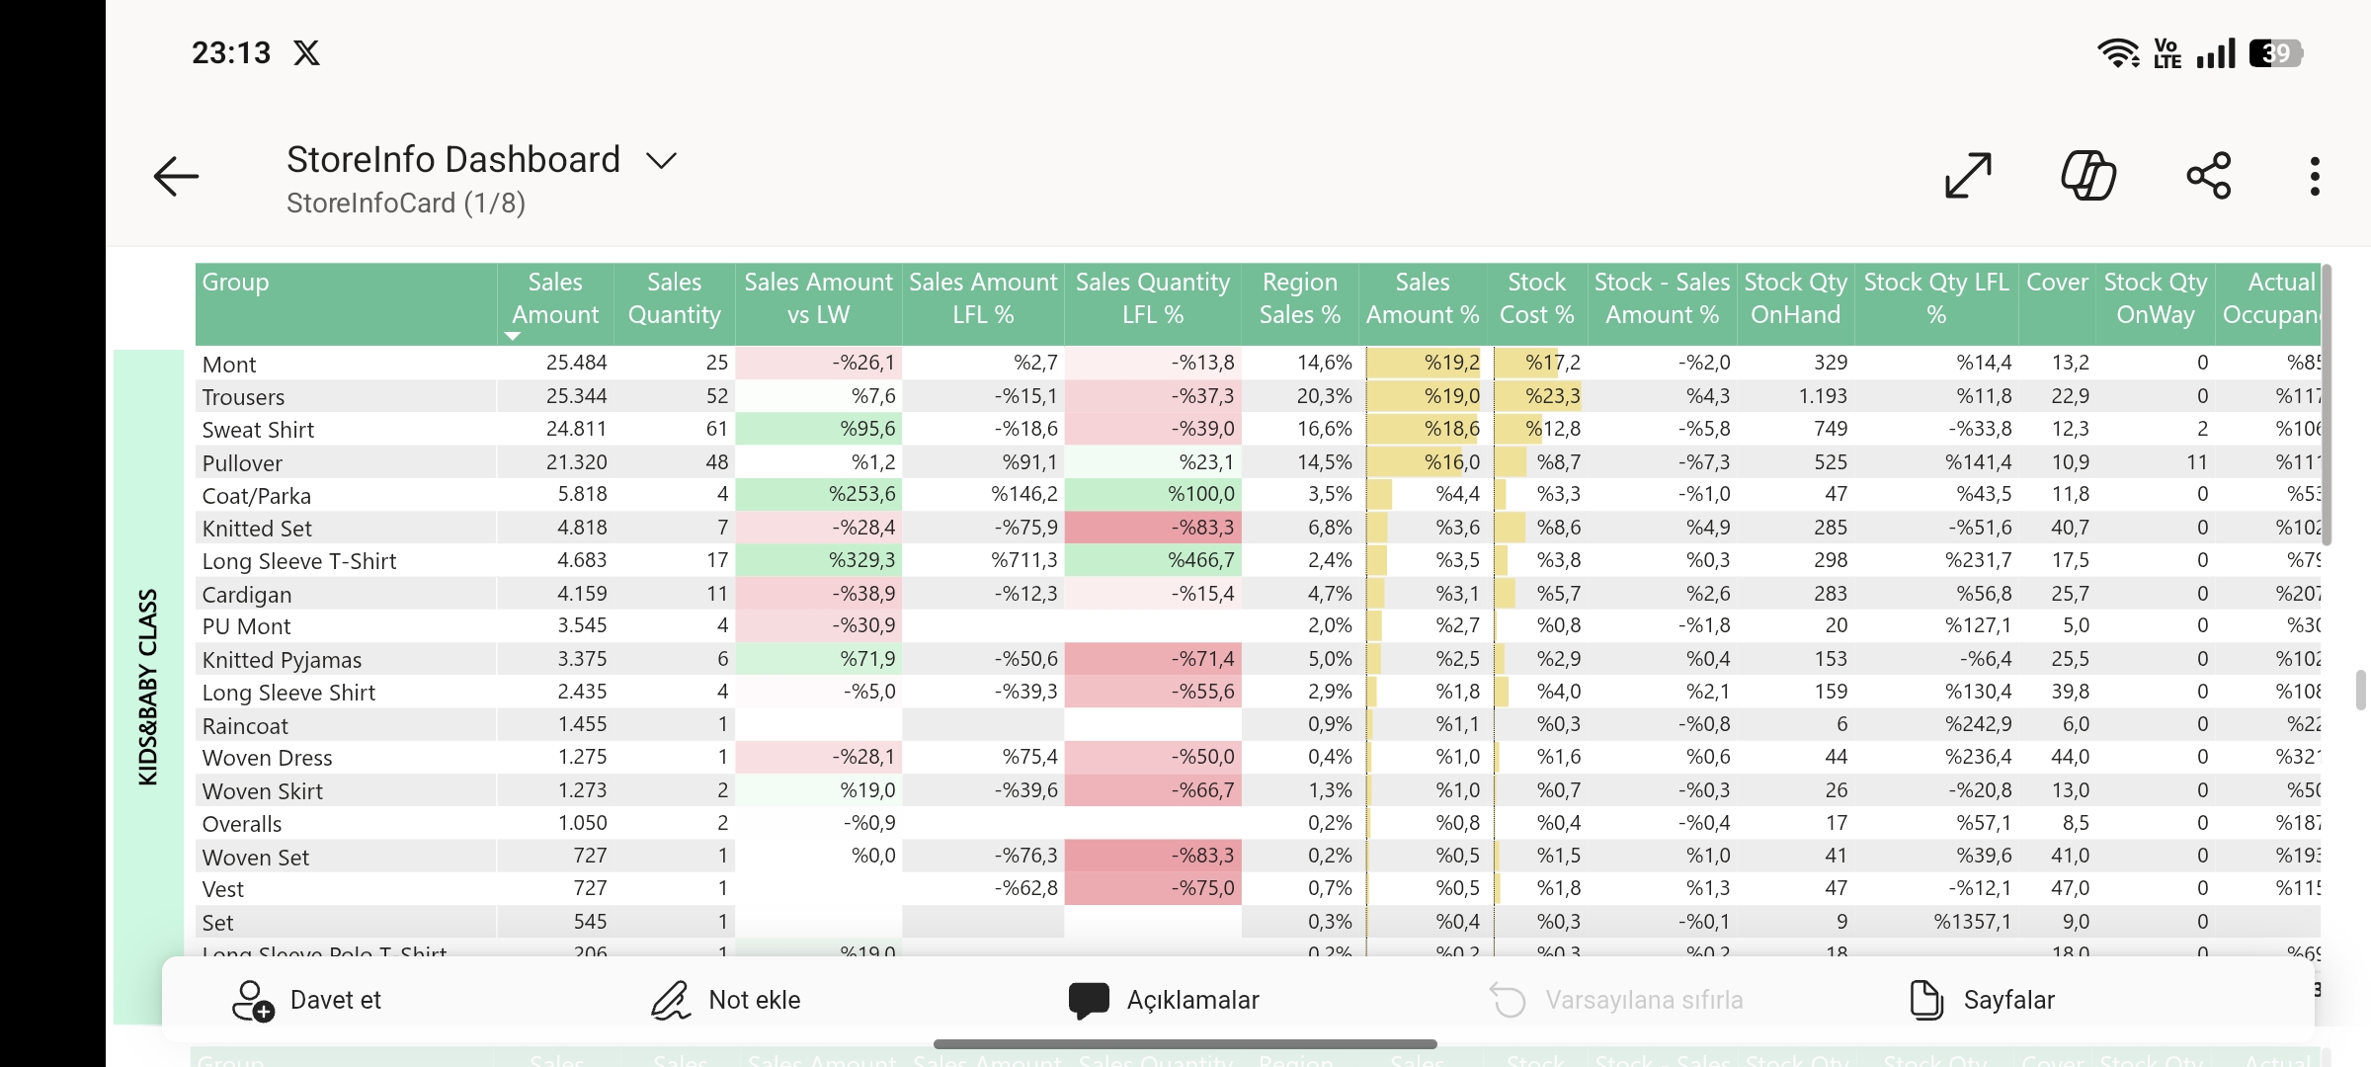Tap the Davet et invite icon
This screenshot has width=2371, height=1067.
coord(253,1000)
